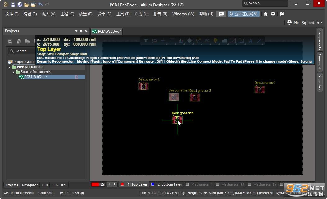Pin the Projects panel
The image size is (327, 199).
(x=81, y=31)
